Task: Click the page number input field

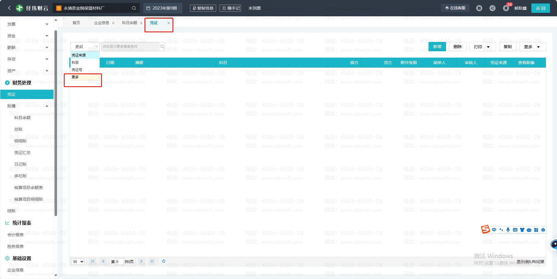Action: coord(119,262)
